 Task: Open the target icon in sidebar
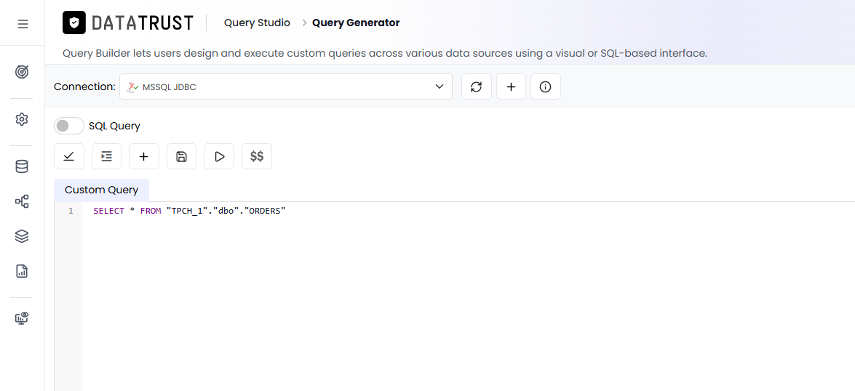[22, 72]
